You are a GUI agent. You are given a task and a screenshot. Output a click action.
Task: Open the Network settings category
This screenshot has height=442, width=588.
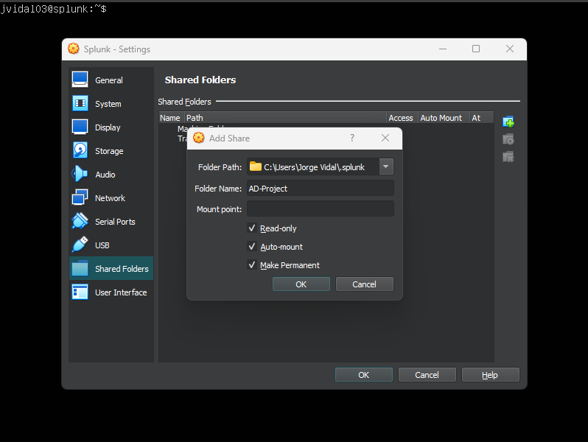coord(111,198)
